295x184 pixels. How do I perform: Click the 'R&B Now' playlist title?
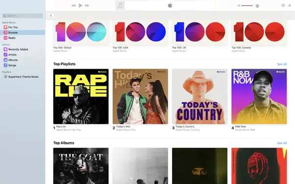click(240, 127)
